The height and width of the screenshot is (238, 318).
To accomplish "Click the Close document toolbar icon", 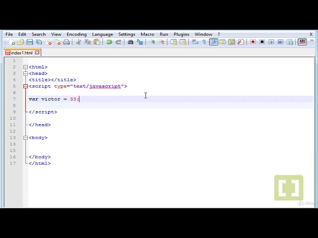I will (49, 42).
